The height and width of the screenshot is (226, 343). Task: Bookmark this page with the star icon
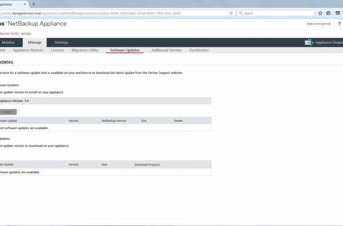[x=320, y=13]
